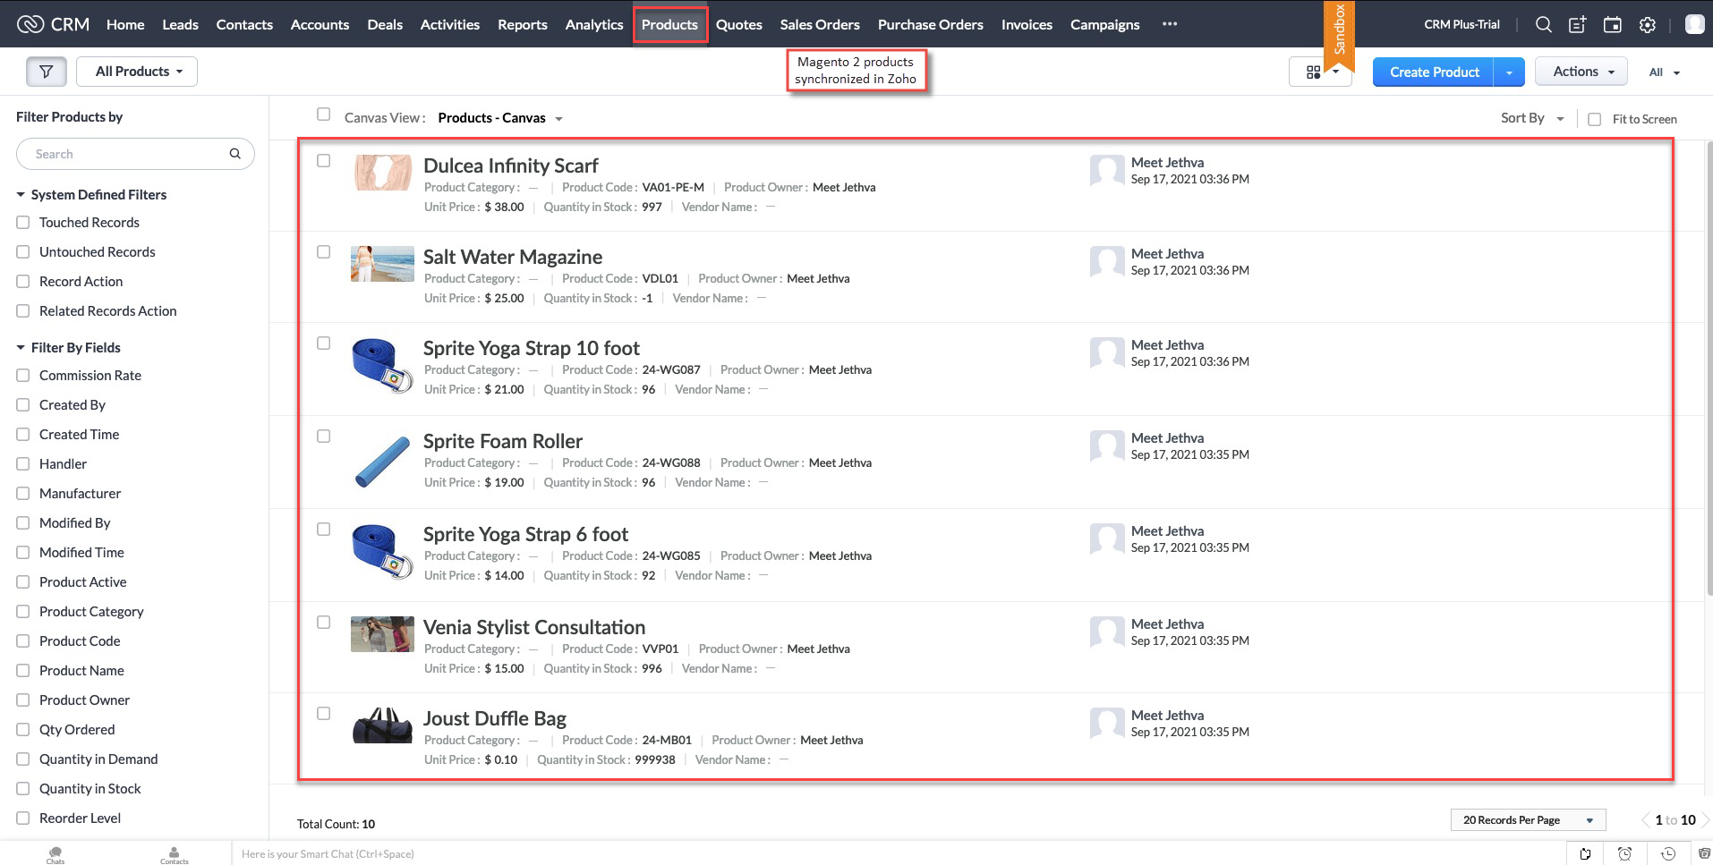The width and height of the screenshot is (1713, 865).
Task: Go to next page arrow
Action: point(1705,819)
